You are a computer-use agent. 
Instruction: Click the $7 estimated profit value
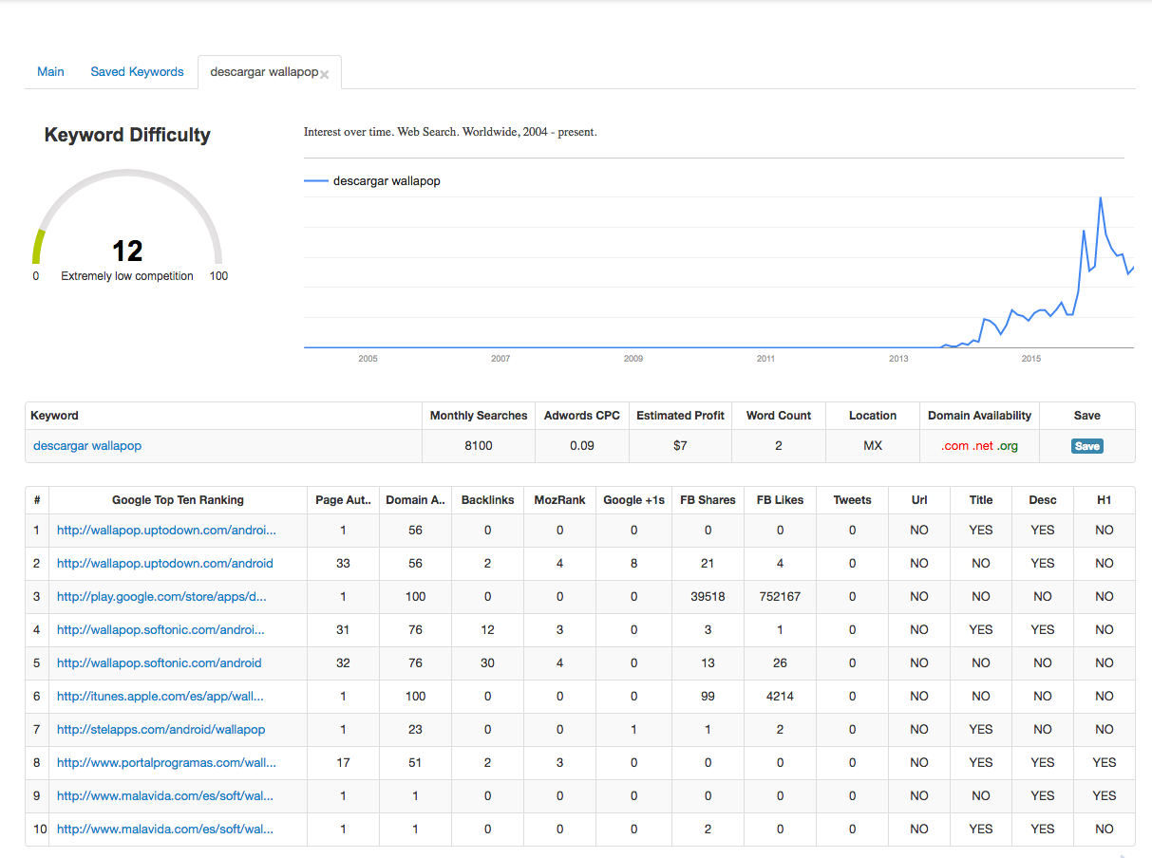(x=680, y=445)
